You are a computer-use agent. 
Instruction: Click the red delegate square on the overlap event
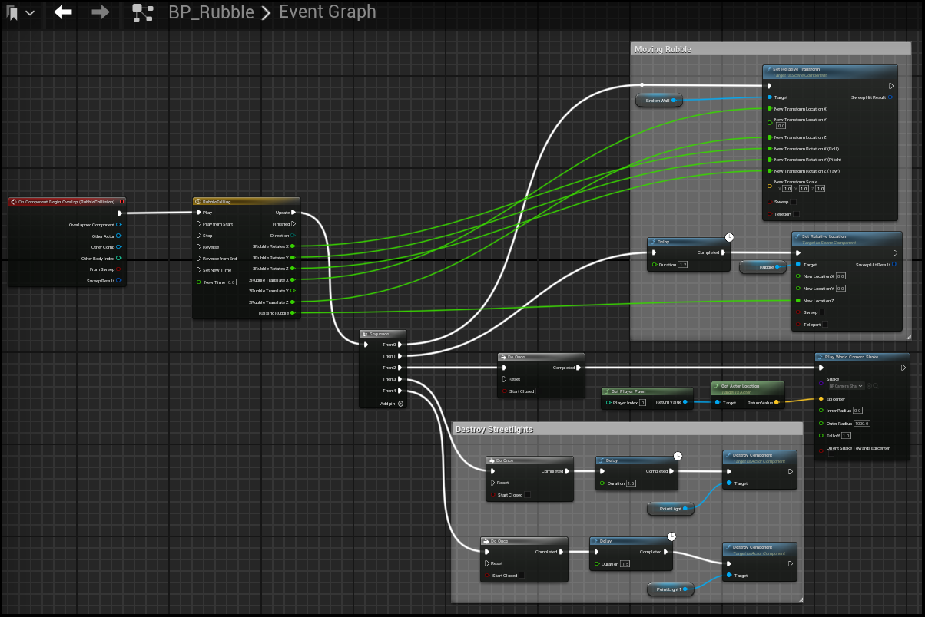pos(121,202)
